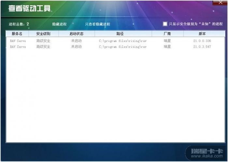
Task: Click 瑞星 vendor in 21.0.0.336 row
Action: click(x=167, y=41)
